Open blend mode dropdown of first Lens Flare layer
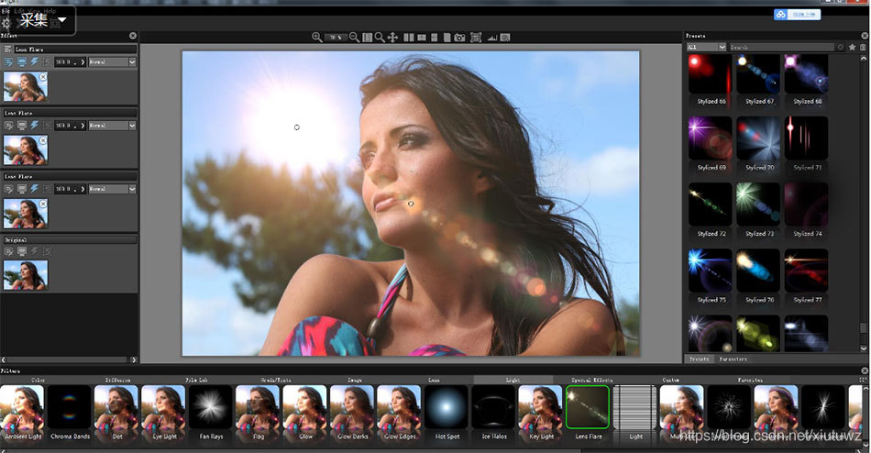 [112, 62]
